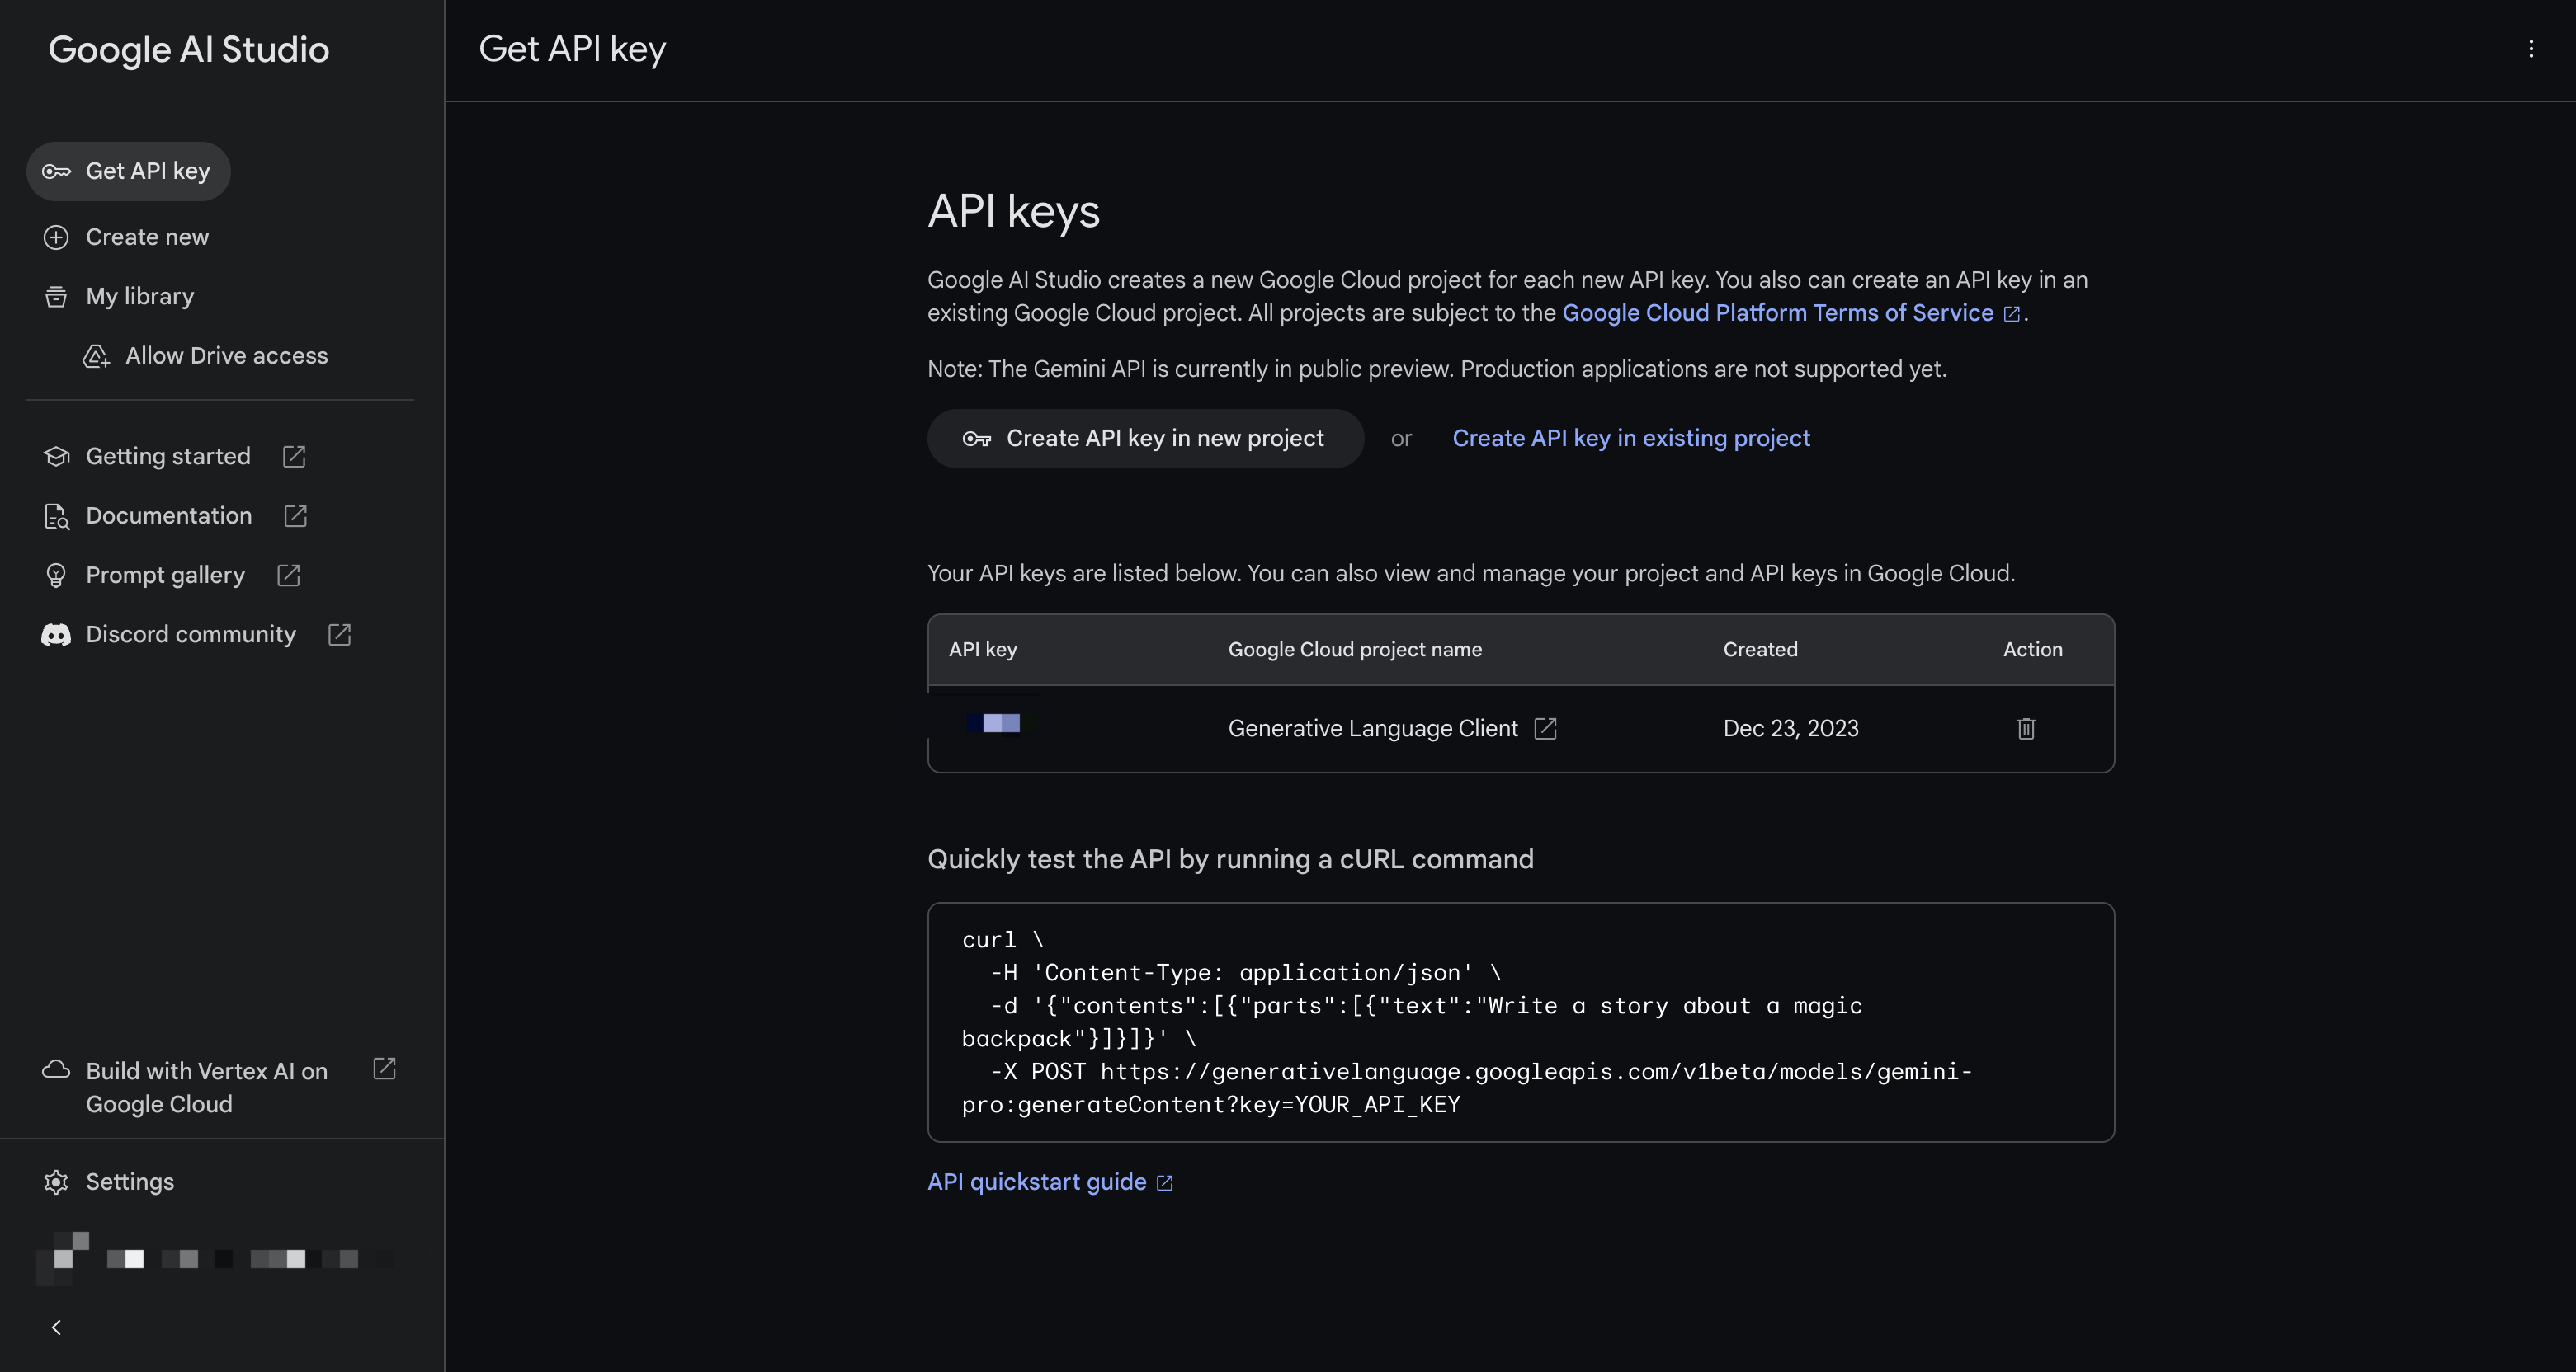2576x1372 pixels.
Task: Click the graduation cap Getting started icon
Action: [56, 457]
